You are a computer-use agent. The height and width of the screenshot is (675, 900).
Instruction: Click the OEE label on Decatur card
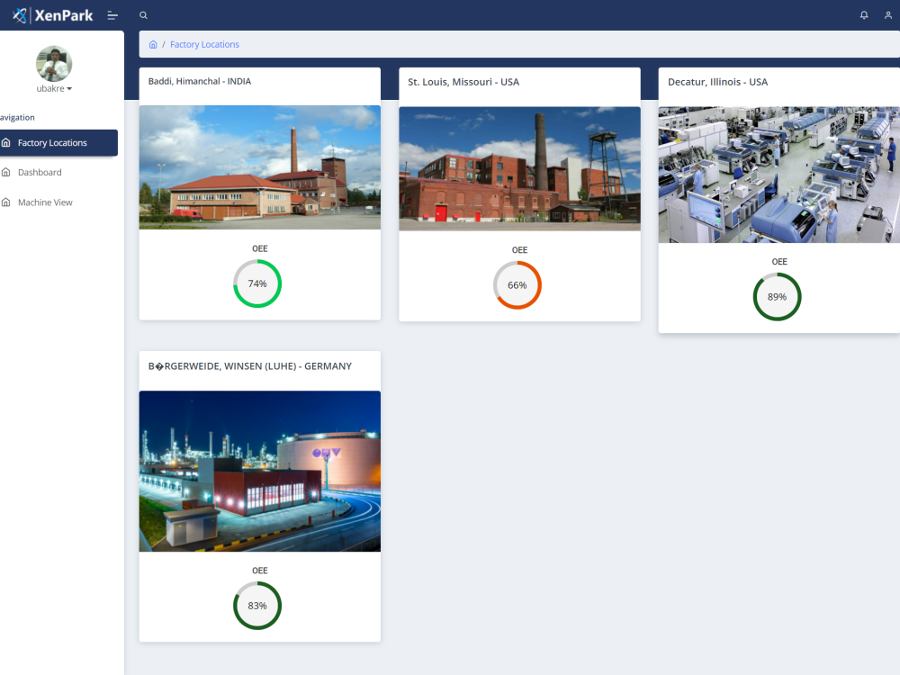pyautogui.click(x=779, y=262)
